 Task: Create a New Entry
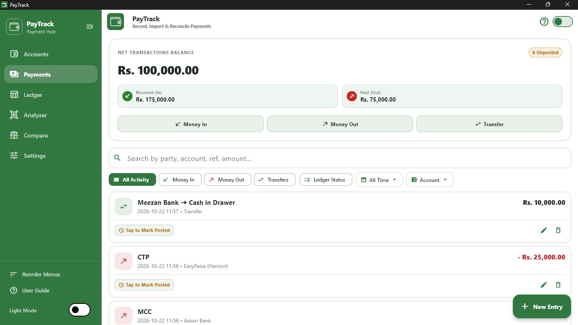tap(542, 306)
